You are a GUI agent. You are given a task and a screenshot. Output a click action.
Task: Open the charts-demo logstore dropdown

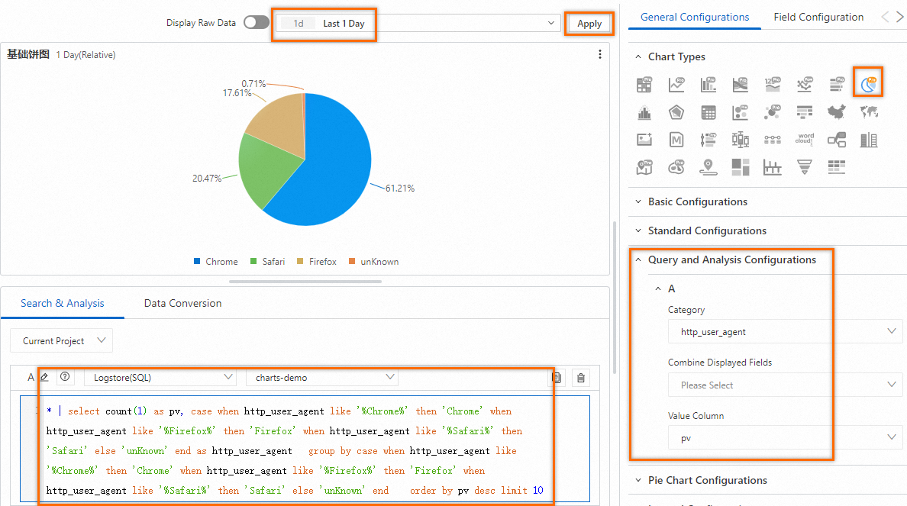point(322,377)
